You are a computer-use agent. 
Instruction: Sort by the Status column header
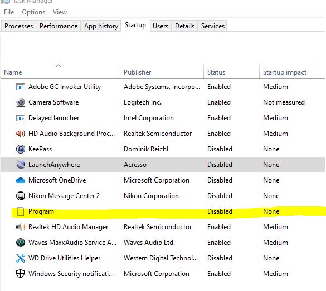tap(231, 72)
